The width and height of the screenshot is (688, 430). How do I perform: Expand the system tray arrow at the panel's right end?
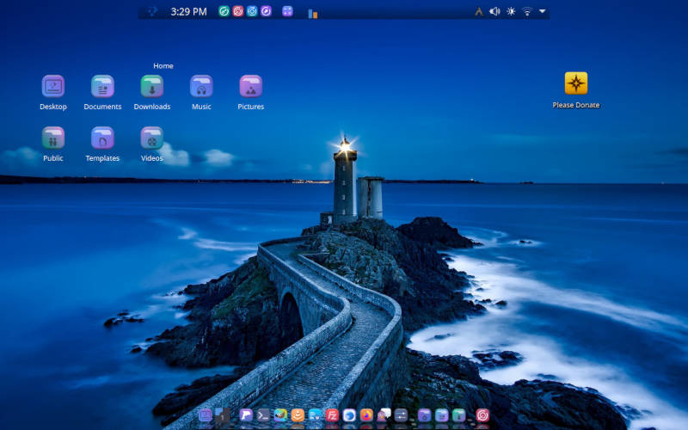point(542,12)
